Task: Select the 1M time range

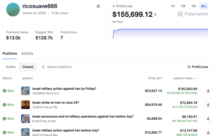Action: pos(193,6)
